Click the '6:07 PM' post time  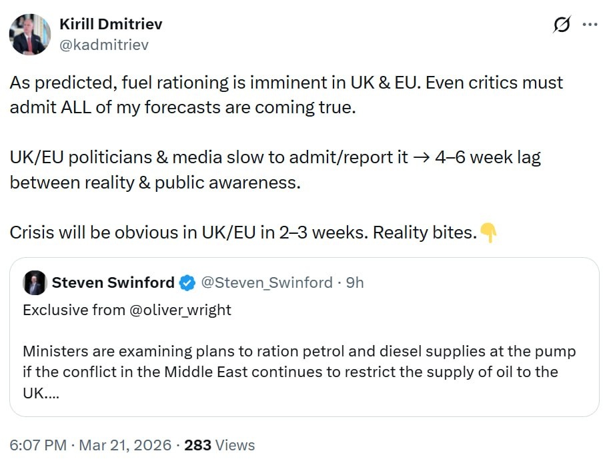click(37, 445)
